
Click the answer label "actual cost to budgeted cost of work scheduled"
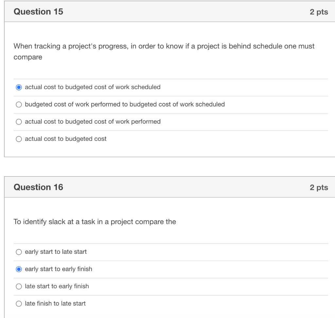click(x=93, y=87)
